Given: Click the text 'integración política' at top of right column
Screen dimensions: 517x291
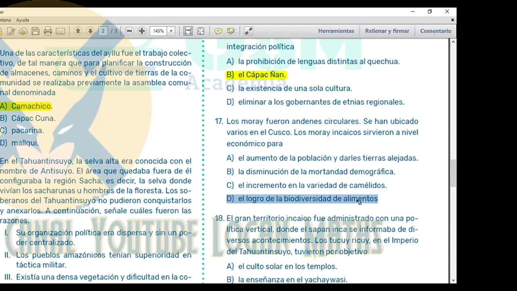Looking at the screenshot, I should (260, 47).
